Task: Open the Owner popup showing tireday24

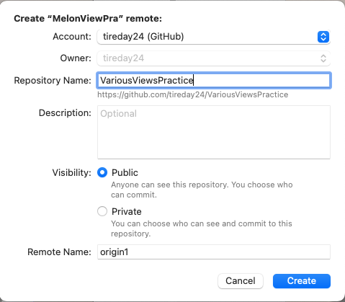Action: tap(213, 58)
